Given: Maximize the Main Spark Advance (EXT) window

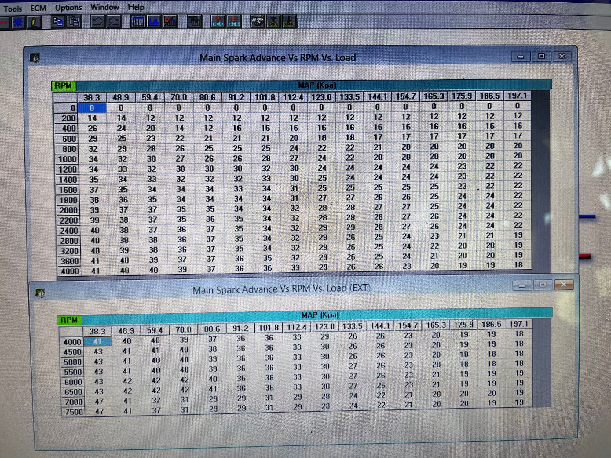Looking at the screenshot, I should point(543,285).
